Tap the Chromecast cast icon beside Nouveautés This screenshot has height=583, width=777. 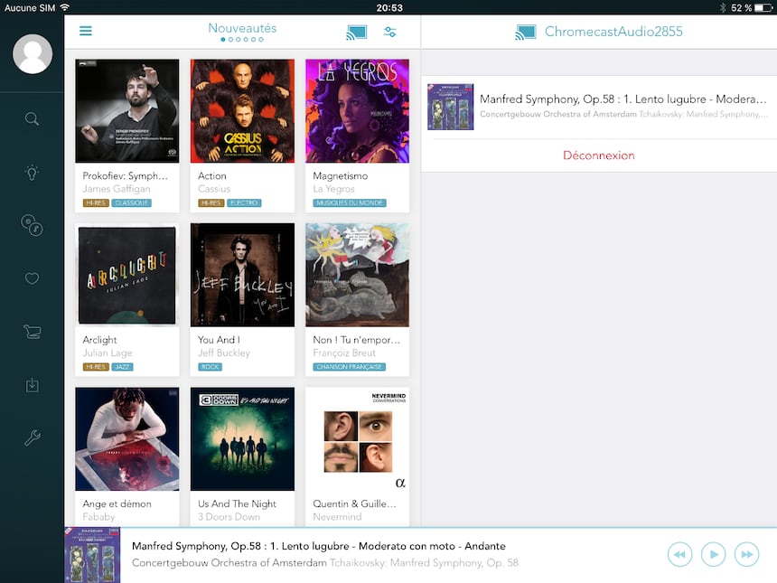pyautogui.click(x=356, y=33)
